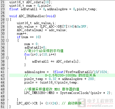Click the highlighted comment line about 200-1000Hz

[62, 75]
